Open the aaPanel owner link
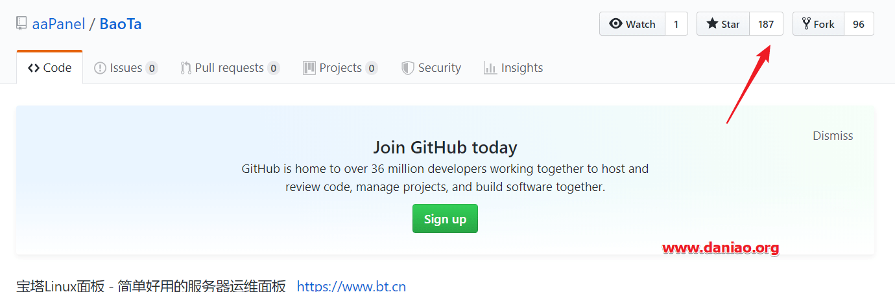Screen dimensions: 895x292 point(58,25)
